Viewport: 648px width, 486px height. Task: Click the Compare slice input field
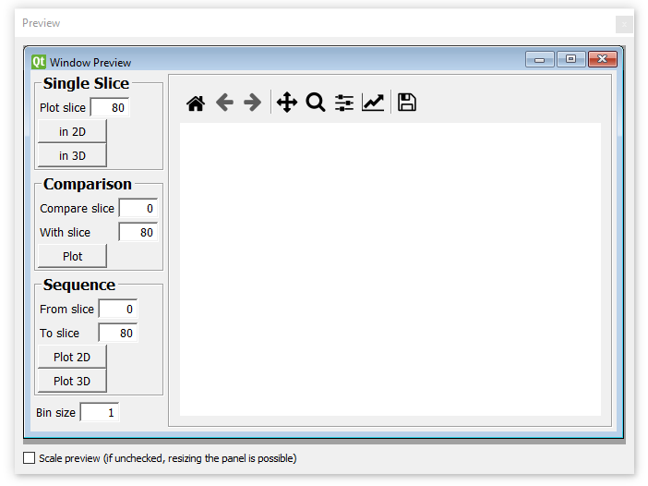(x=138, y=209)
